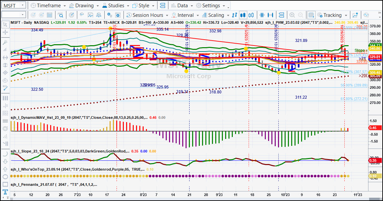Open the Scaling dropdown
The image size is (383, 201).
click(x=216, y=15)
